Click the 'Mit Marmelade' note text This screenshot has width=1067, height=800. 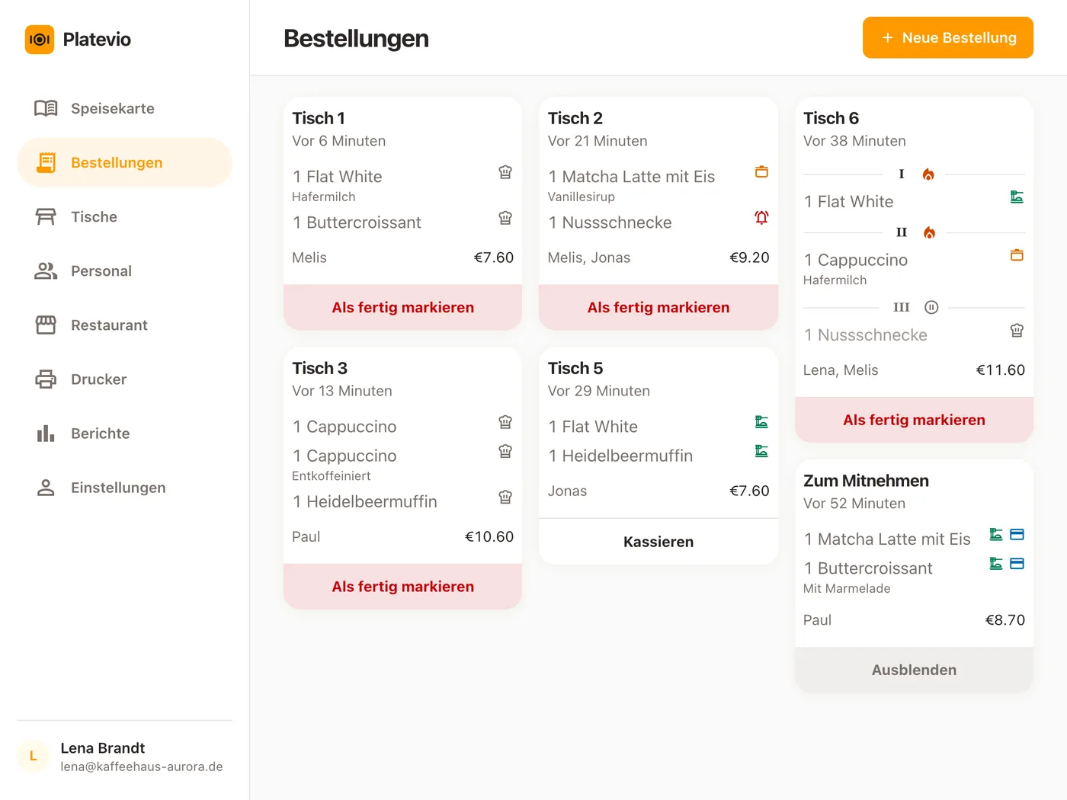coord(847,588)
